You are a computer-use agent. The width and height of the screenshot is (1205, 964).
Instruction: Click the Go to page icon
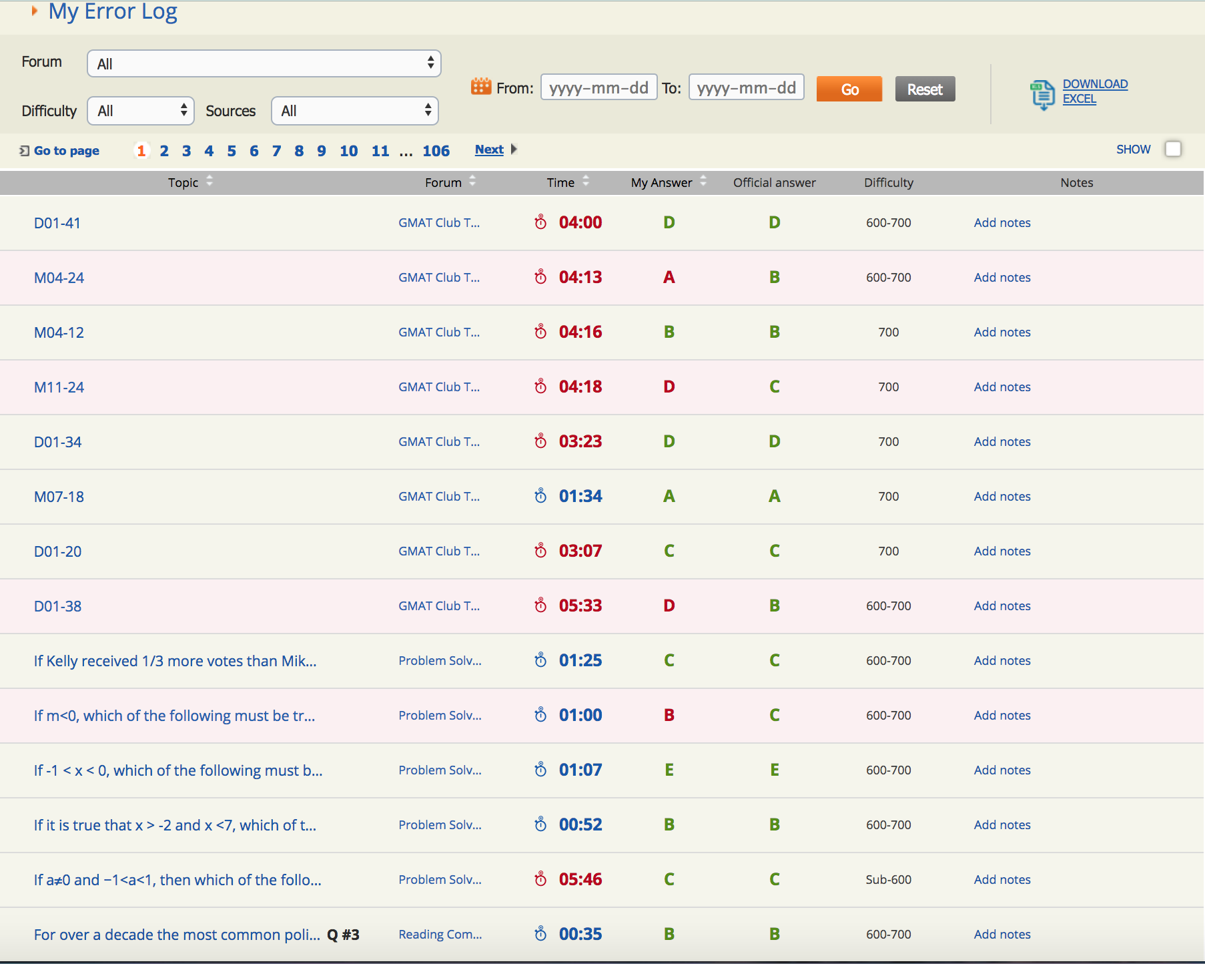(23, 150)
